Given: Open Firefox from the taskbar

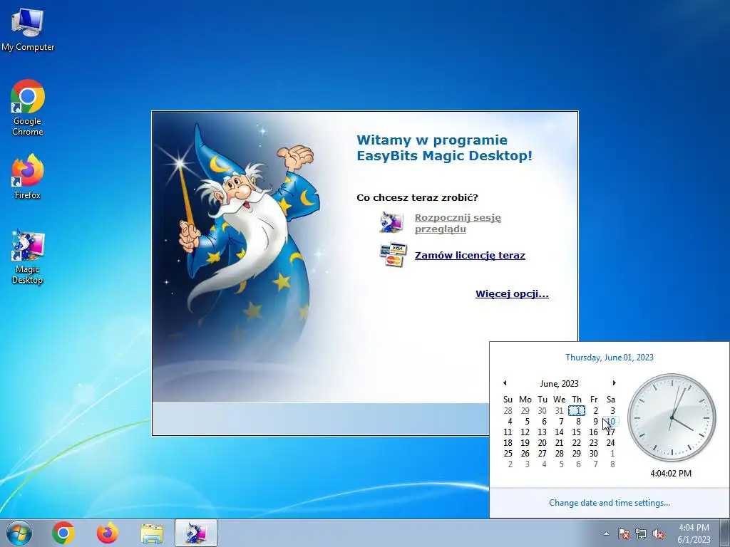Looking at the screenshot, I should click(x=108, y=533).
